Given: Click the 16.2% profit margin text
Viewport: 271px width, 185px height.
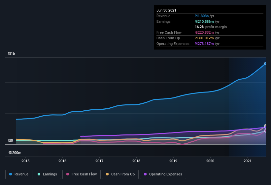Looking at the screenshot, I should (211, 27).
